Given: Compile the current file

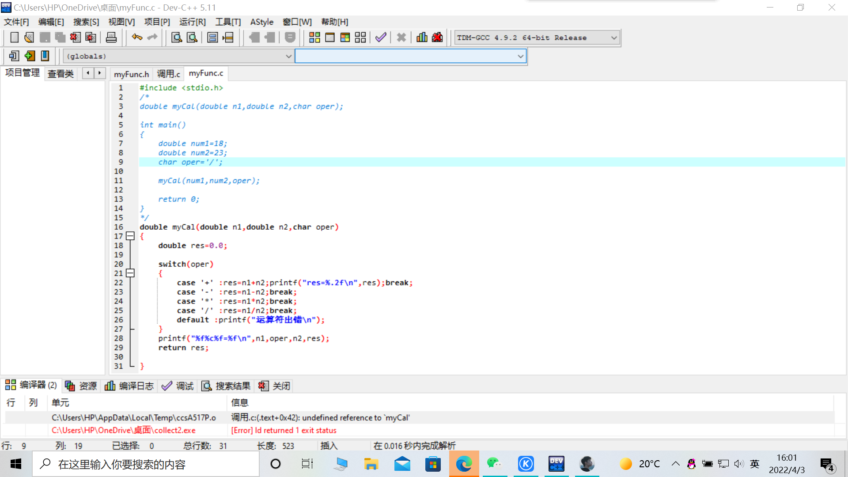Looking at the screenshot, I should coord(314,38).
